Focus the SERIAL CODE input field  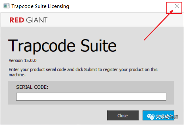tap(91, 97)
